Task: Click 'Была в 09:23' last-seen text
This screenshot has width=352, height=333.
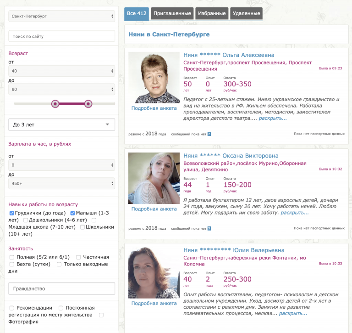Action: [330, 68]
